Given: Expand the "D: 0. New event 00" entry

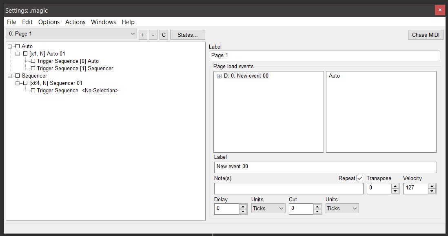Looking at the screenshot, I should tap(219, 76).
